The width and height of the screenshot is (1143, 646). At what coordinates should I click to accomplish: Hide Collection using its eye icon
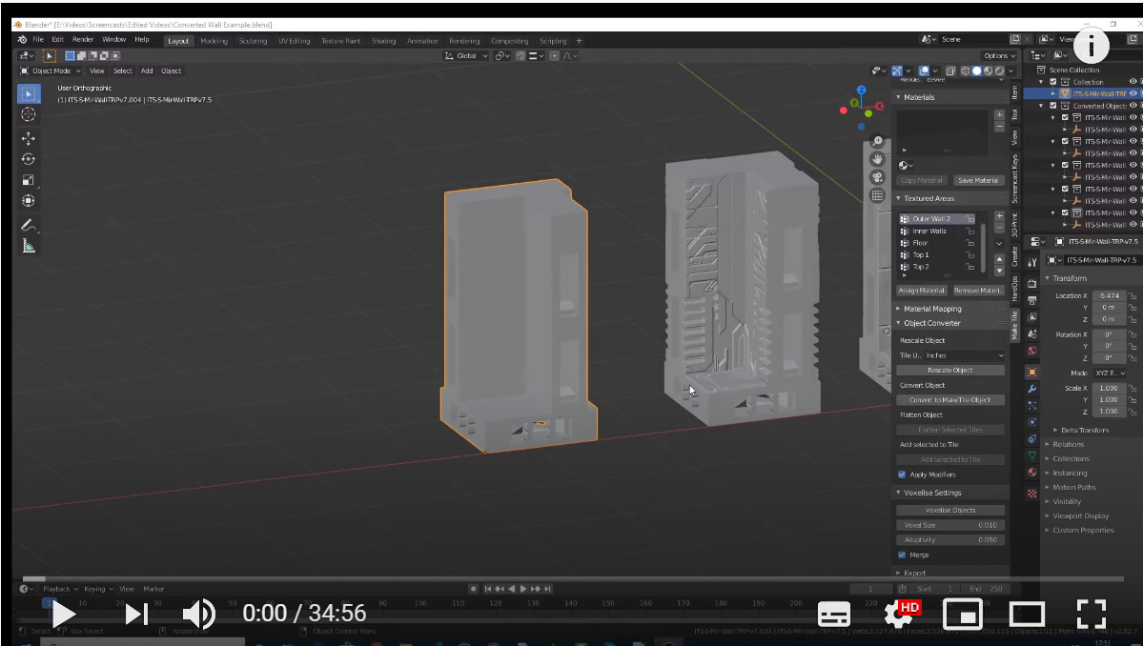tap(1133, 82)
